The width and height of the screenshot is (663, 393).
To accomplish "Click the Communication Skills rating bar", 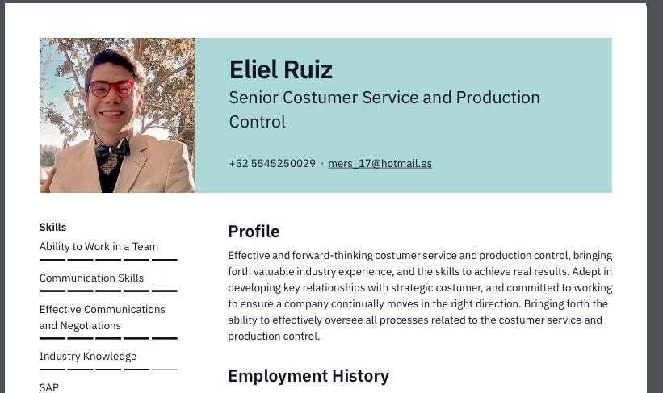I will (x=108, y=291).
